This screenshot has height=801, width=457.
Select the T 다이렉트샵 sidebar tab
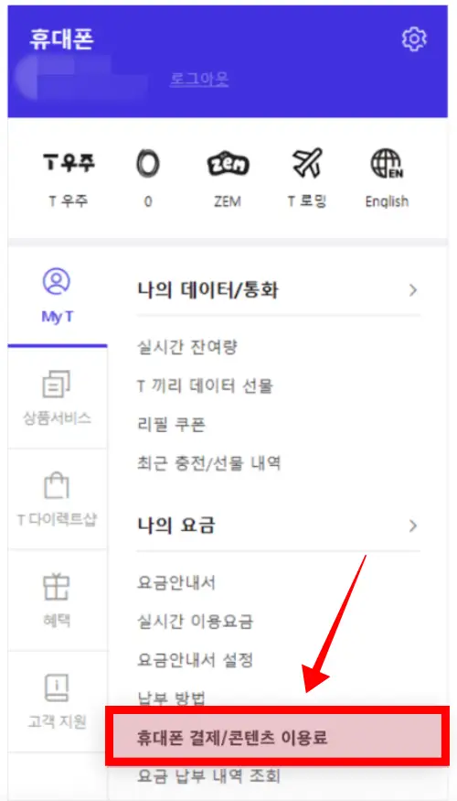[x=57, y=499]
